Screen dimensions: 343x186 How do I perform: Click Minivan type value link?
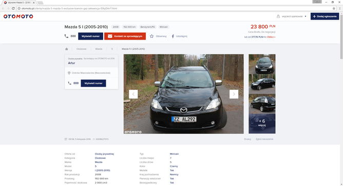[175, 154]
